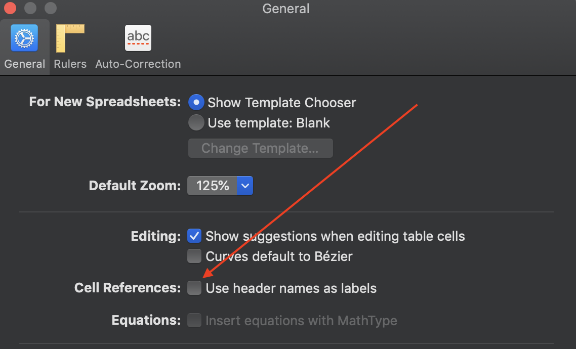Click the Show Template Chooser label text
Image resolution: width=576 pixels, height=349 pixels.
click(x=282, y=103)
